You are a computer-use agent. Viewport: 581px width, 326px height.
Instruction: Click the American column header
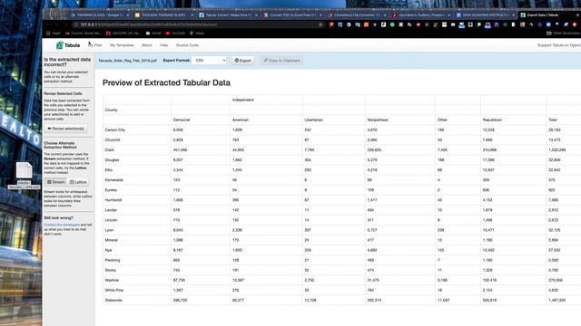[x=241, y=120]
